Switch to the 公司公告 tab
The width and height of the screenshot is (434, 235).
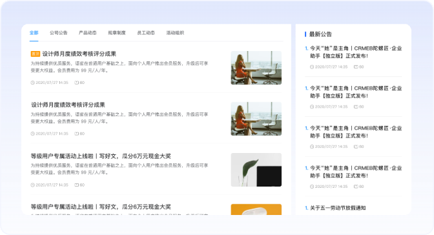coord(58,33)
